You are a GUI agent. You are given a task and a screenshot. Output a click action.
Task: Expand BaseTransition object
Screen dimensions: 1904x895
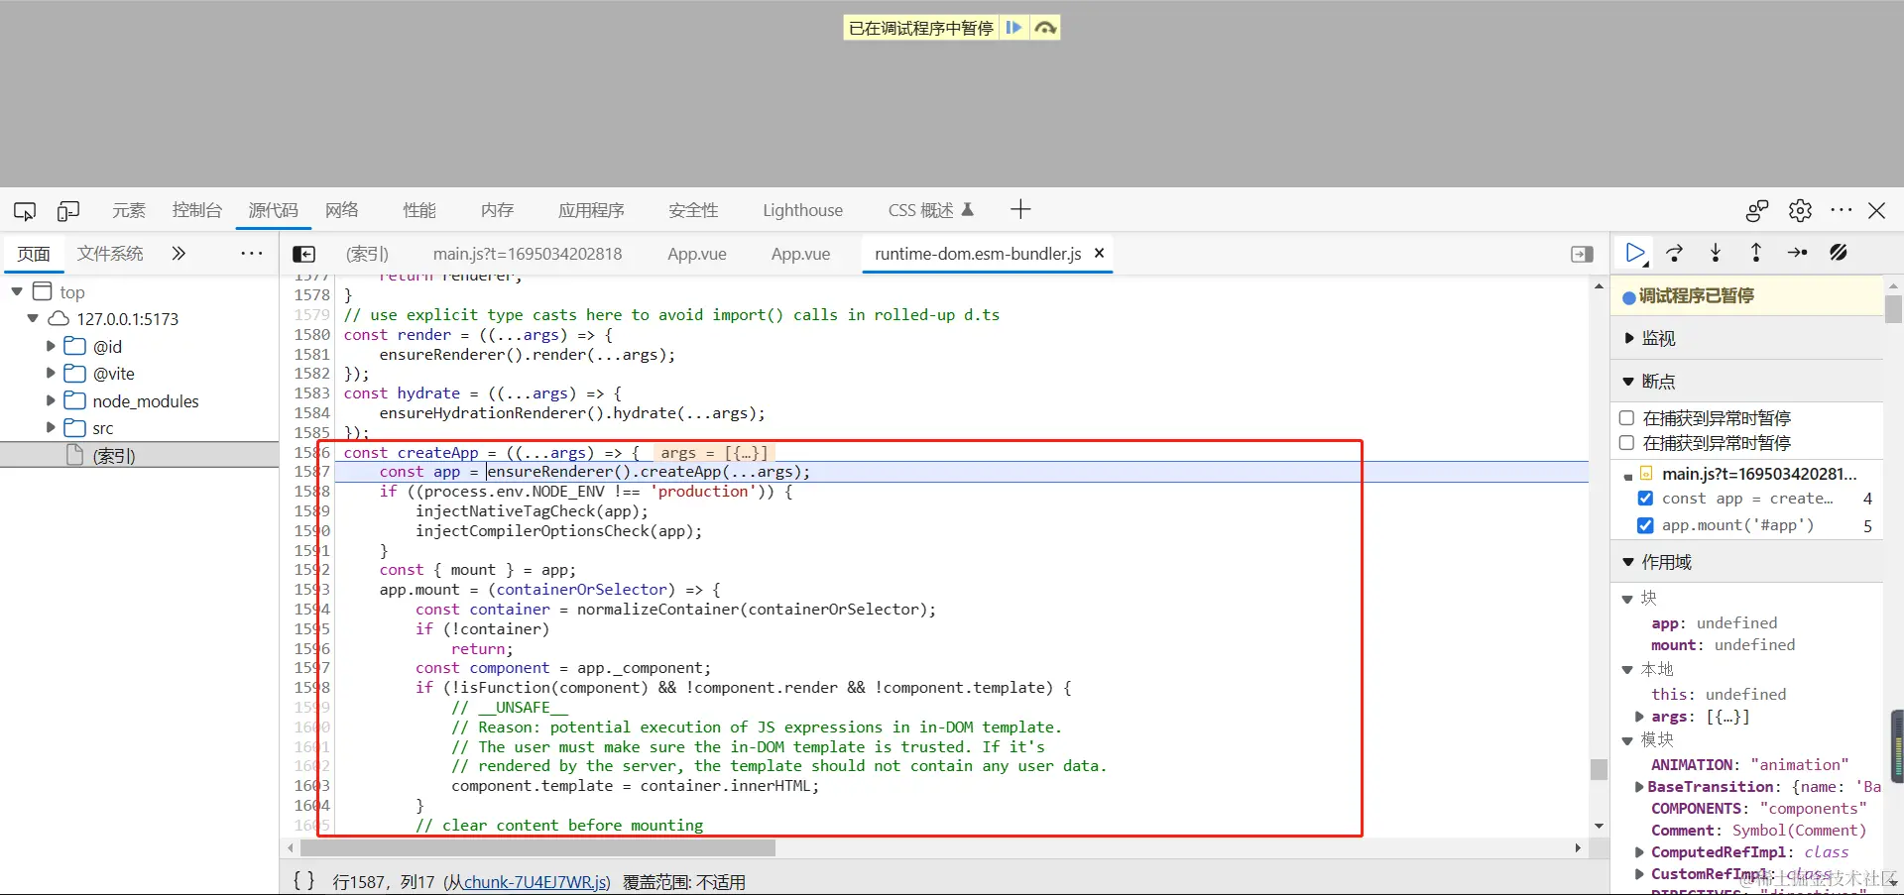(x=1639, y=787)
